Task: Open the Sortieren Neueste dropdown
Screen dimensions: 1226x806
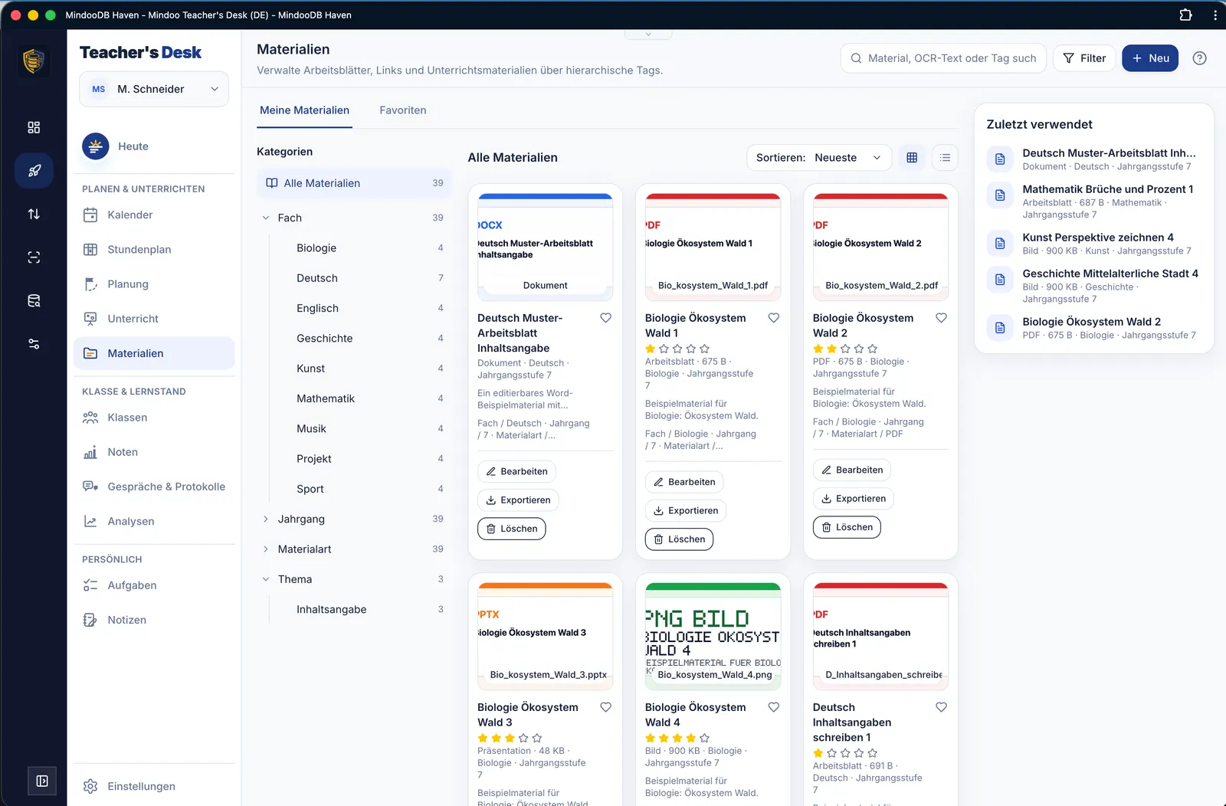Action: [819, 158]
